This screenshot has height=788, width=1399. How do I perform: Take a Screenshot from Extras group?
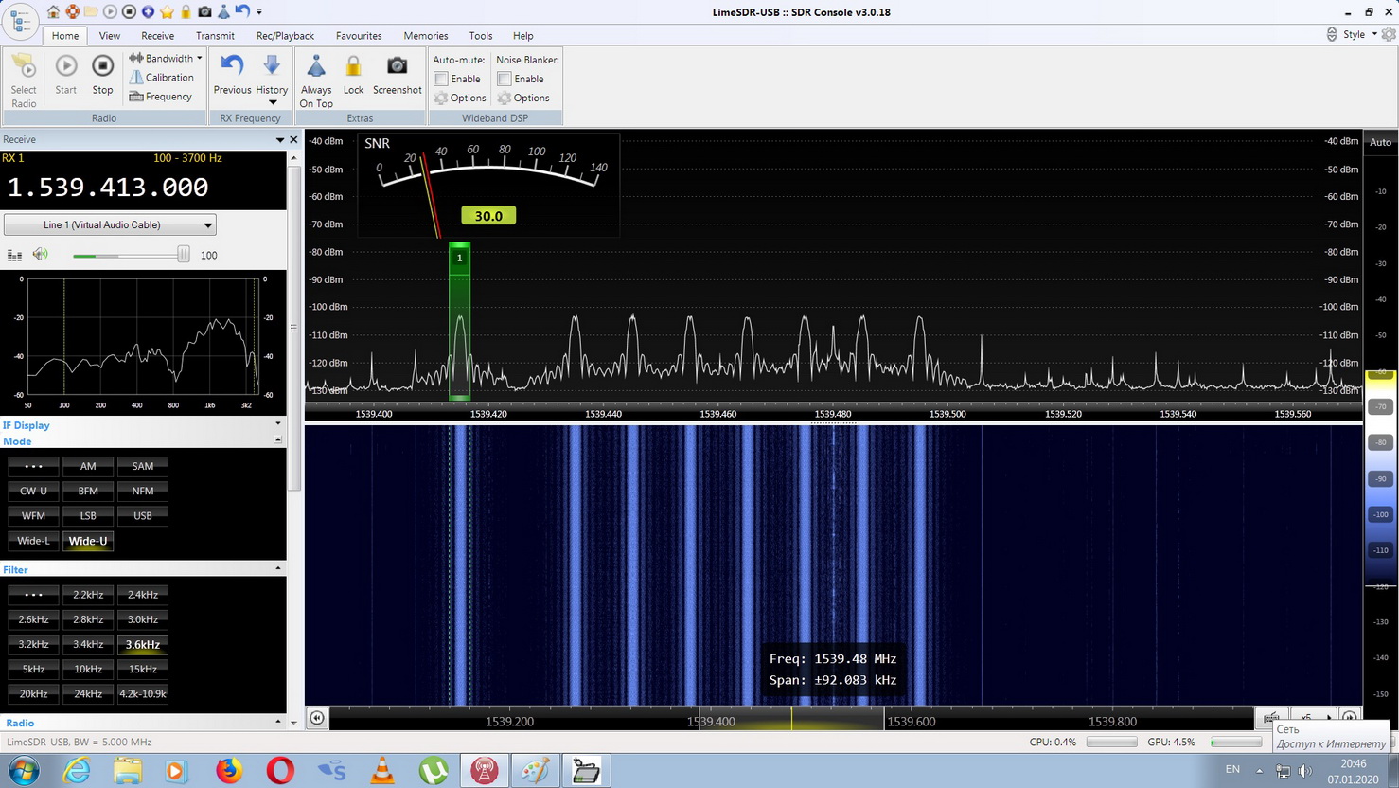[397, 75]
